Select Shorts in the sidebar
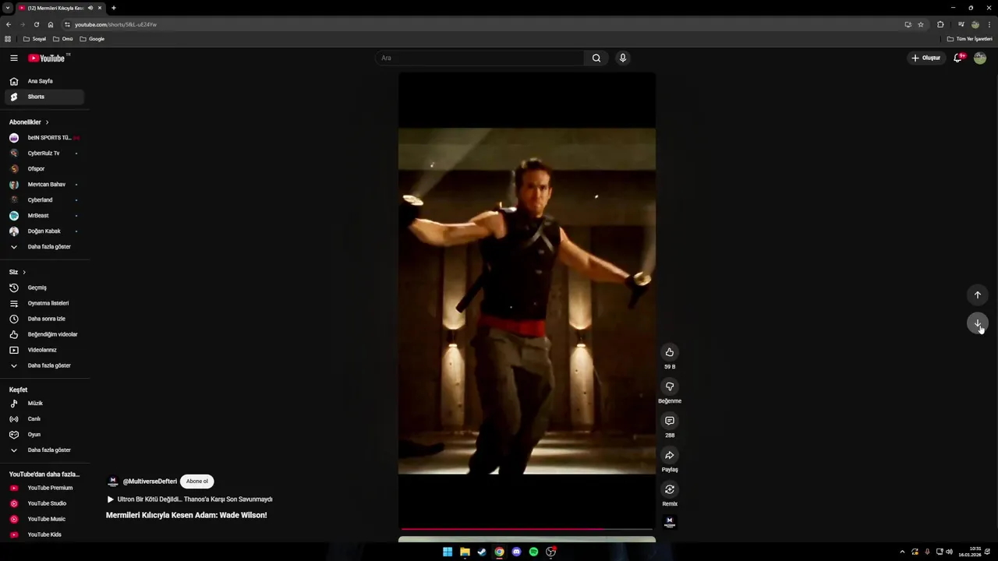 [44, 97]
